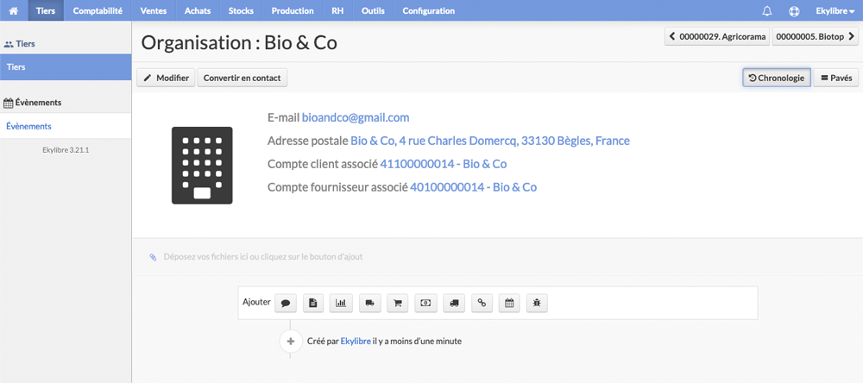Go to the home icon in navbar
863x383 pixels.
[x=14, y=10]
